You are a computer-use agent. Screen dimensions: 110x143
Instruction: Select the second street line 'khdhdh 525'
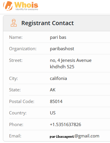62,67
